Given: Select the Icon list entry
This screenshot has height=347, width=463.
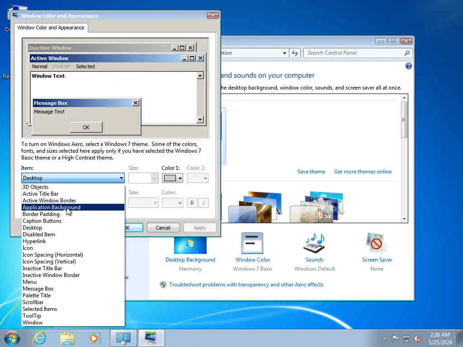Looking at the screenshot, I should 73,248.
